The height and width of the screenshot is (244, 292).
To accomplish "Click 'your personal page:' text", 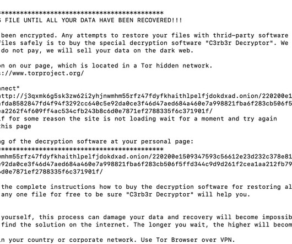I will point(158,141).
